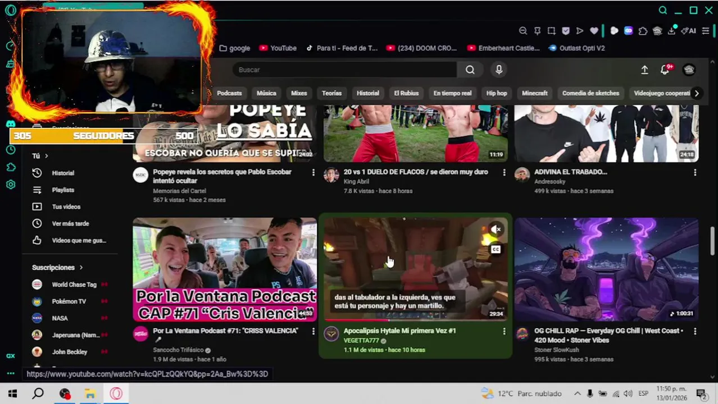Open the weather widget 12°C Parc. nublado
Screen dimensions: 718x404
(522, 393)
